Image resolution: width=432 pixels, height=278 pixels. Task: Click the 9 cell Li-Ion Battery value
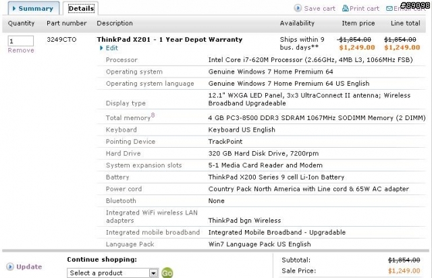point(276,177)
